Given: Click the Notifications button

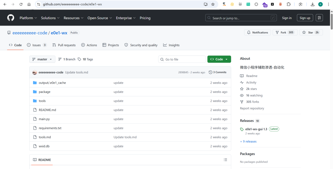Looking at the screenshot, I should pos(257,32).
